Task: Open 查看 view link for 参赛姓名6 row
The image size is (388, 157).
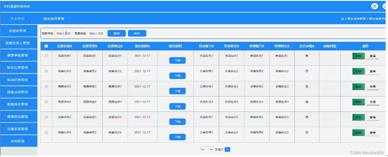Action: (373, 133)
